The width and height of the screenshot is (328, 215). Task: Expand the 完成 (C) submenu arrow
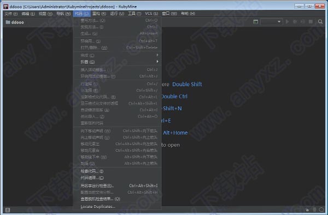[157, 55]
